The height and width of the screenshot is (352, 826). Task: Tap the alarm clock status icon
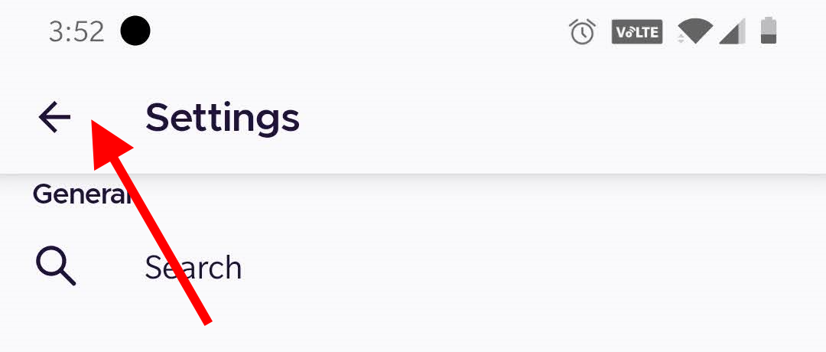pos(582,32)
